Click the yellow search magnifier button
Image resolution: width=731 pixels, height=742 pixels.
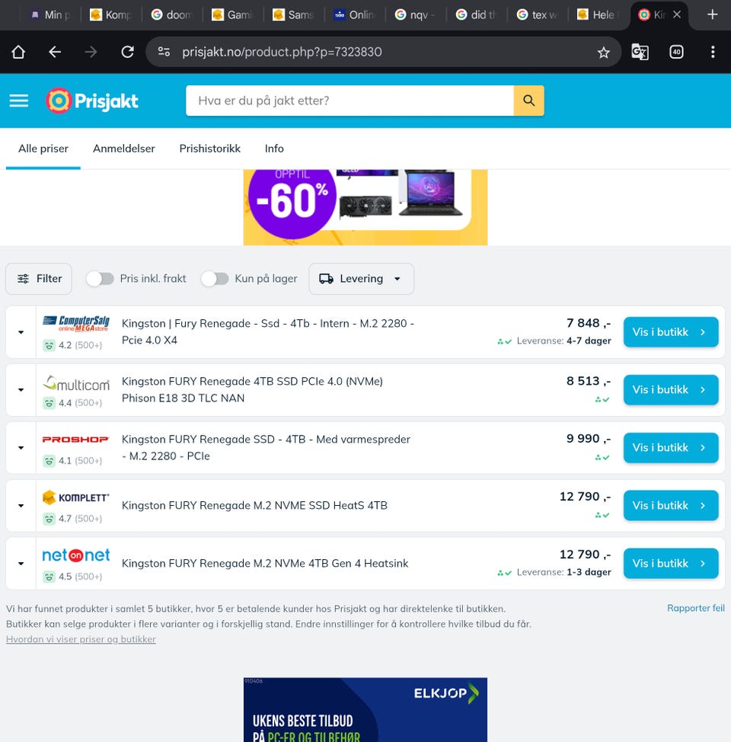click(x=528, y=101)
